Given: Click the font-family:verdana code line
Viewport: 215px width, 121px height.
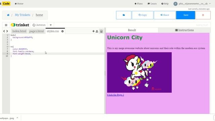Looking at the screenshot, I should click(x=23, y=51).
